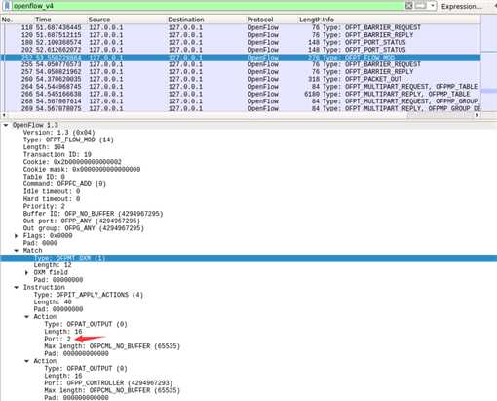This screenshot has height=401, width=497.
Task: Select the highlighted OFPT_FLOW_MOD packet row
Action: 241,58
